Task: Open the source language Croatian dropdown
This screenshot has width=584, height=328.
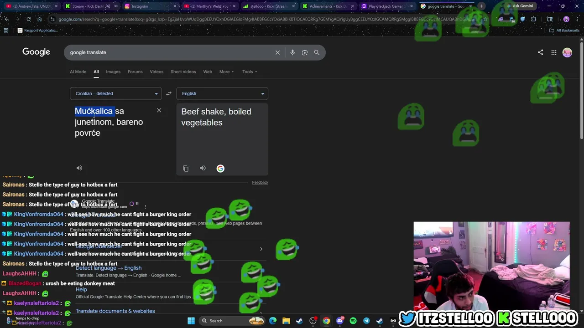Action: pos(116,93)
